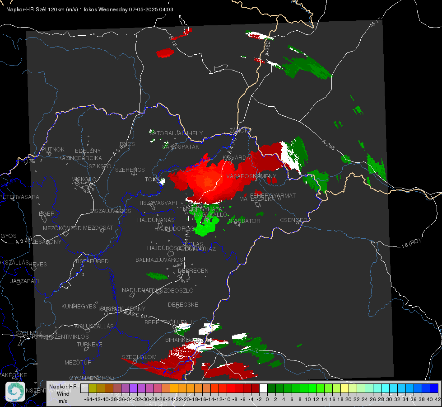Click the EDELÉNY town label

(x=88, y=151)
